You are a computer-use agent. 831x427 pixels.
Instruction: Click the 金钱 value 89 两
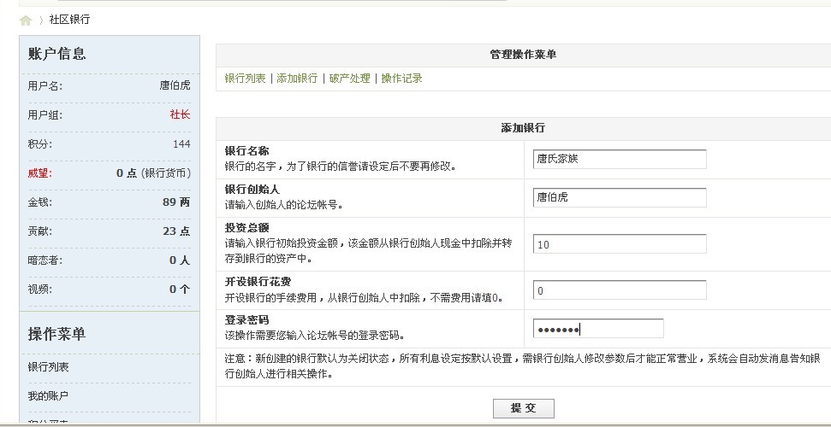tap(176, 202)
